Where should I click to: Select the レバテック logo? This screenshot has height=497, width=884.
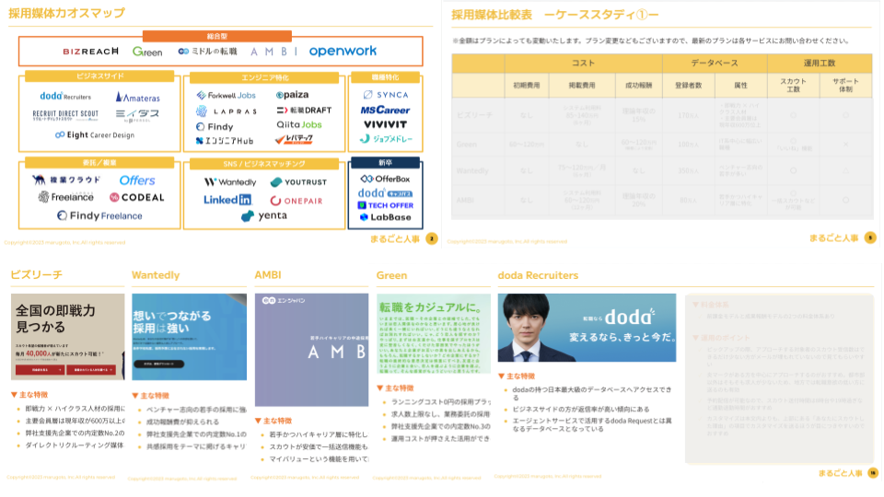[x=294, y=139]
